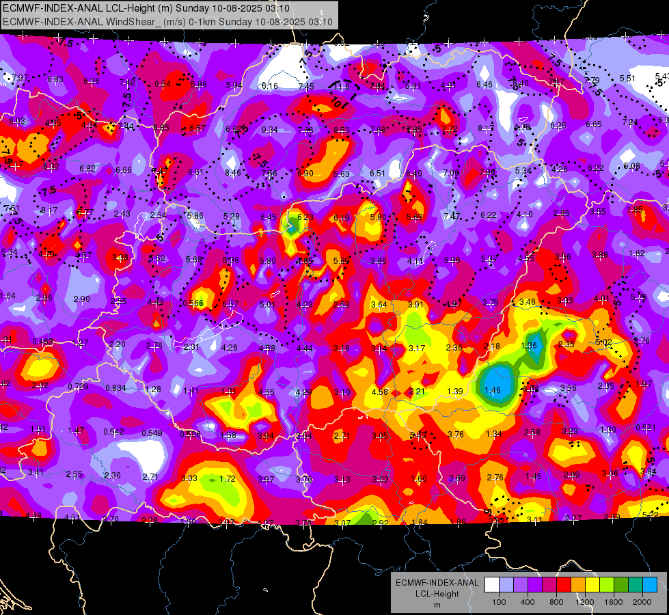Click the wind shear value 9.34

pos(270,130)
